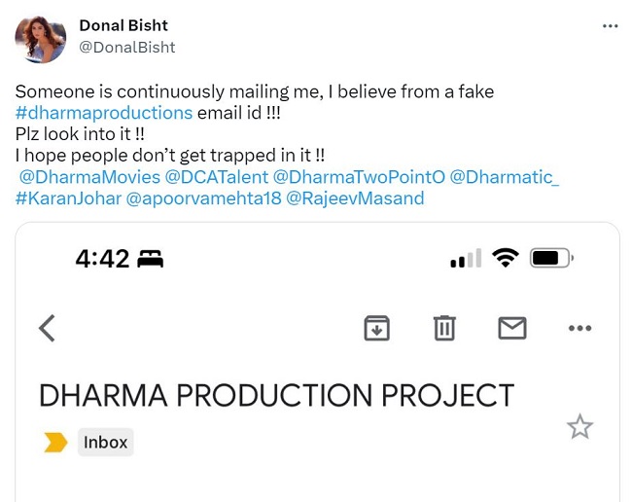Visit the @apoorvamehta18 mention
This screenshot has height=502, width=632.
pos(202,198)
